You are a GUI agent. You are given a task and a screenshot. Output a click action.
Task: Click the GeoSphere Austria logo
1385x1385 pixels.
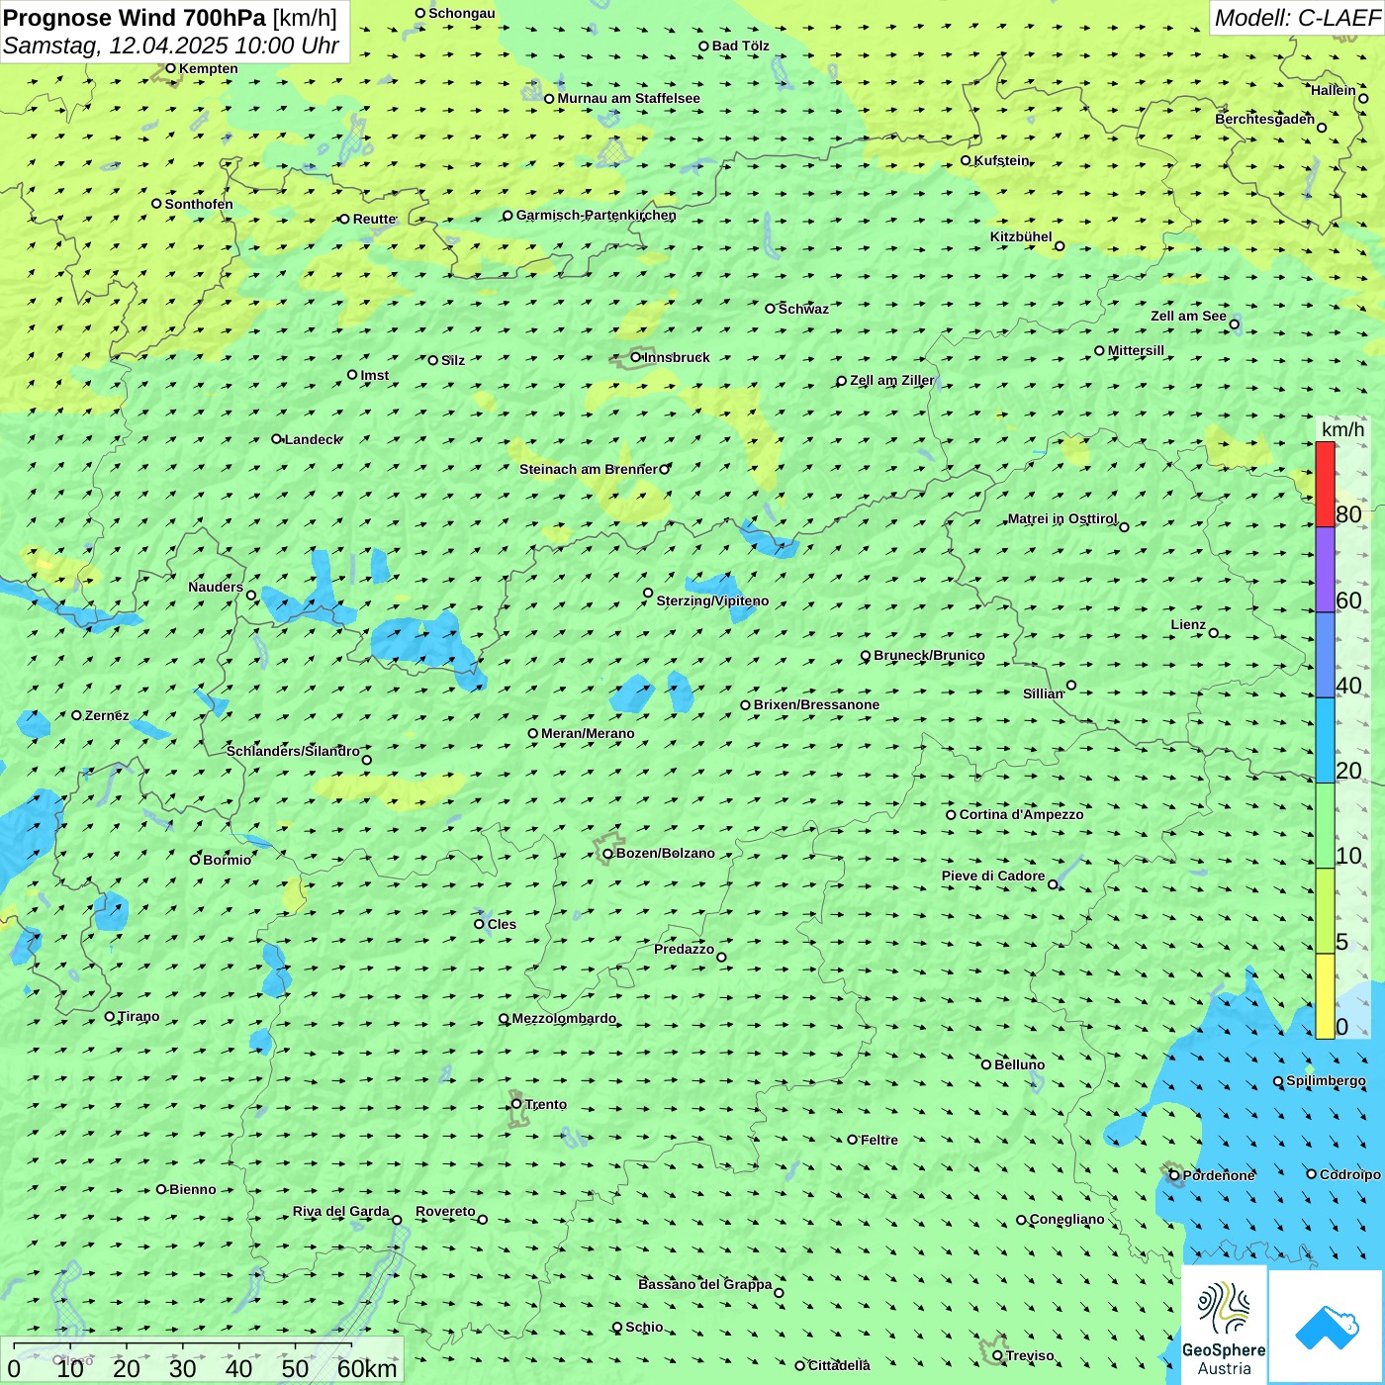pos(1224,1325)
